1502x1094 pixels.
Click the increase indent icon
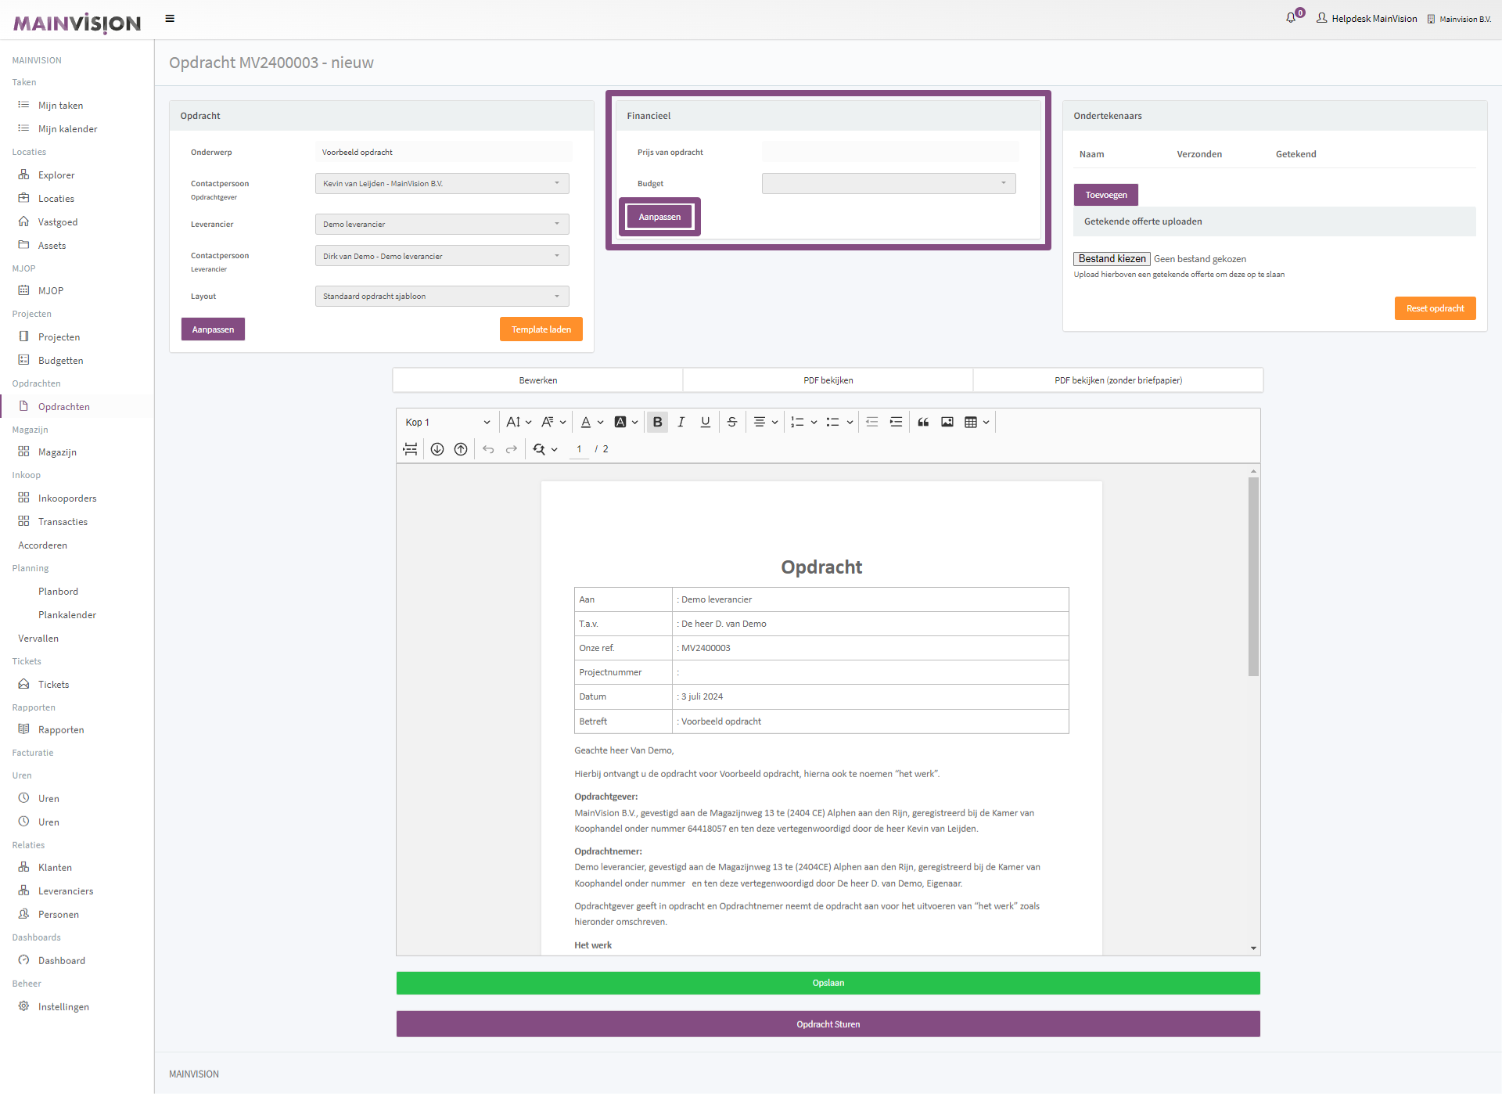coord(896,422)
